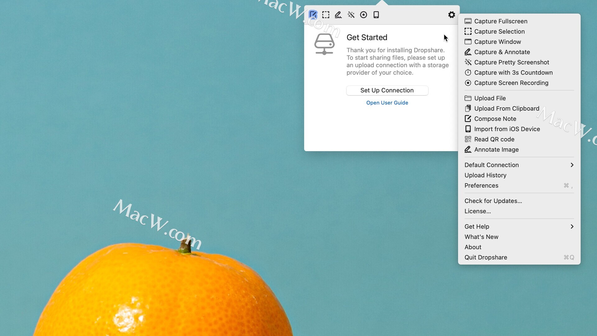The width and height of the screenshot is (597, 336).
Task: Click the Capture Window menu icon
Action: pyautogui.click(x=468, y=42)
